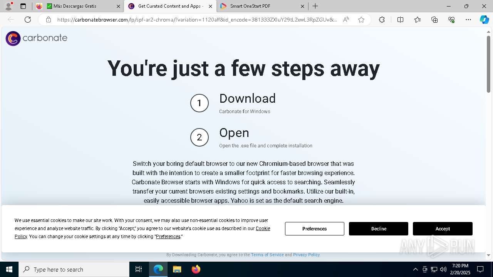Accept cookies
The height and width of the screenshot is (277, 493).
coord(443,229)
